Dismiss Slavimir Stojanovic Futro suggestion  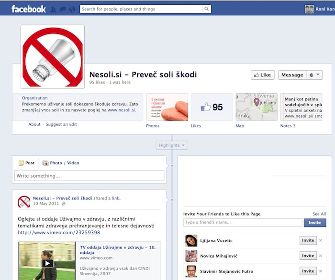(x=321, y=271)
